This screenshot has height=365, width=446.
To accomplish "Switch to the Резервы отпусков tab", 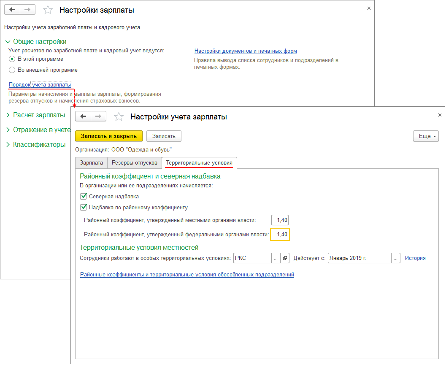I will pyautogui.click(x=134, y=162).
